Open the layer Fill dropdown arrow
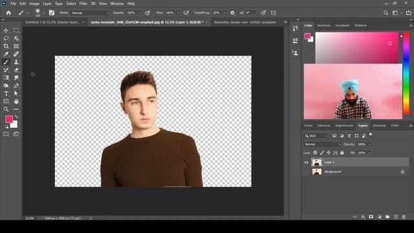414x233 pixels. click(x=369, y=153)
